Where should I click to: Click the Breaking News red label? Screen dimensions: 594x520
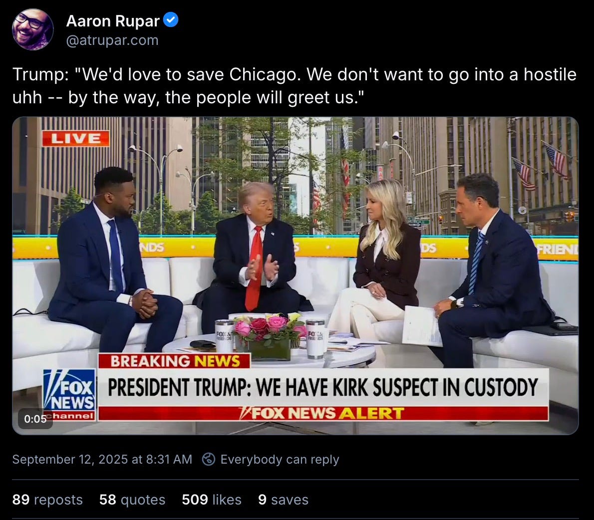tap(174, 361)
